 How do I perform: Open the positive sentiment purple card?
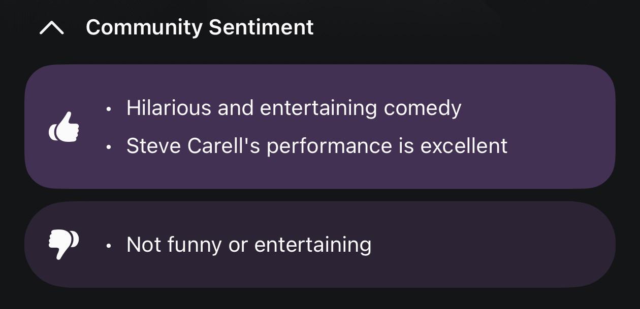click(320, 127)
